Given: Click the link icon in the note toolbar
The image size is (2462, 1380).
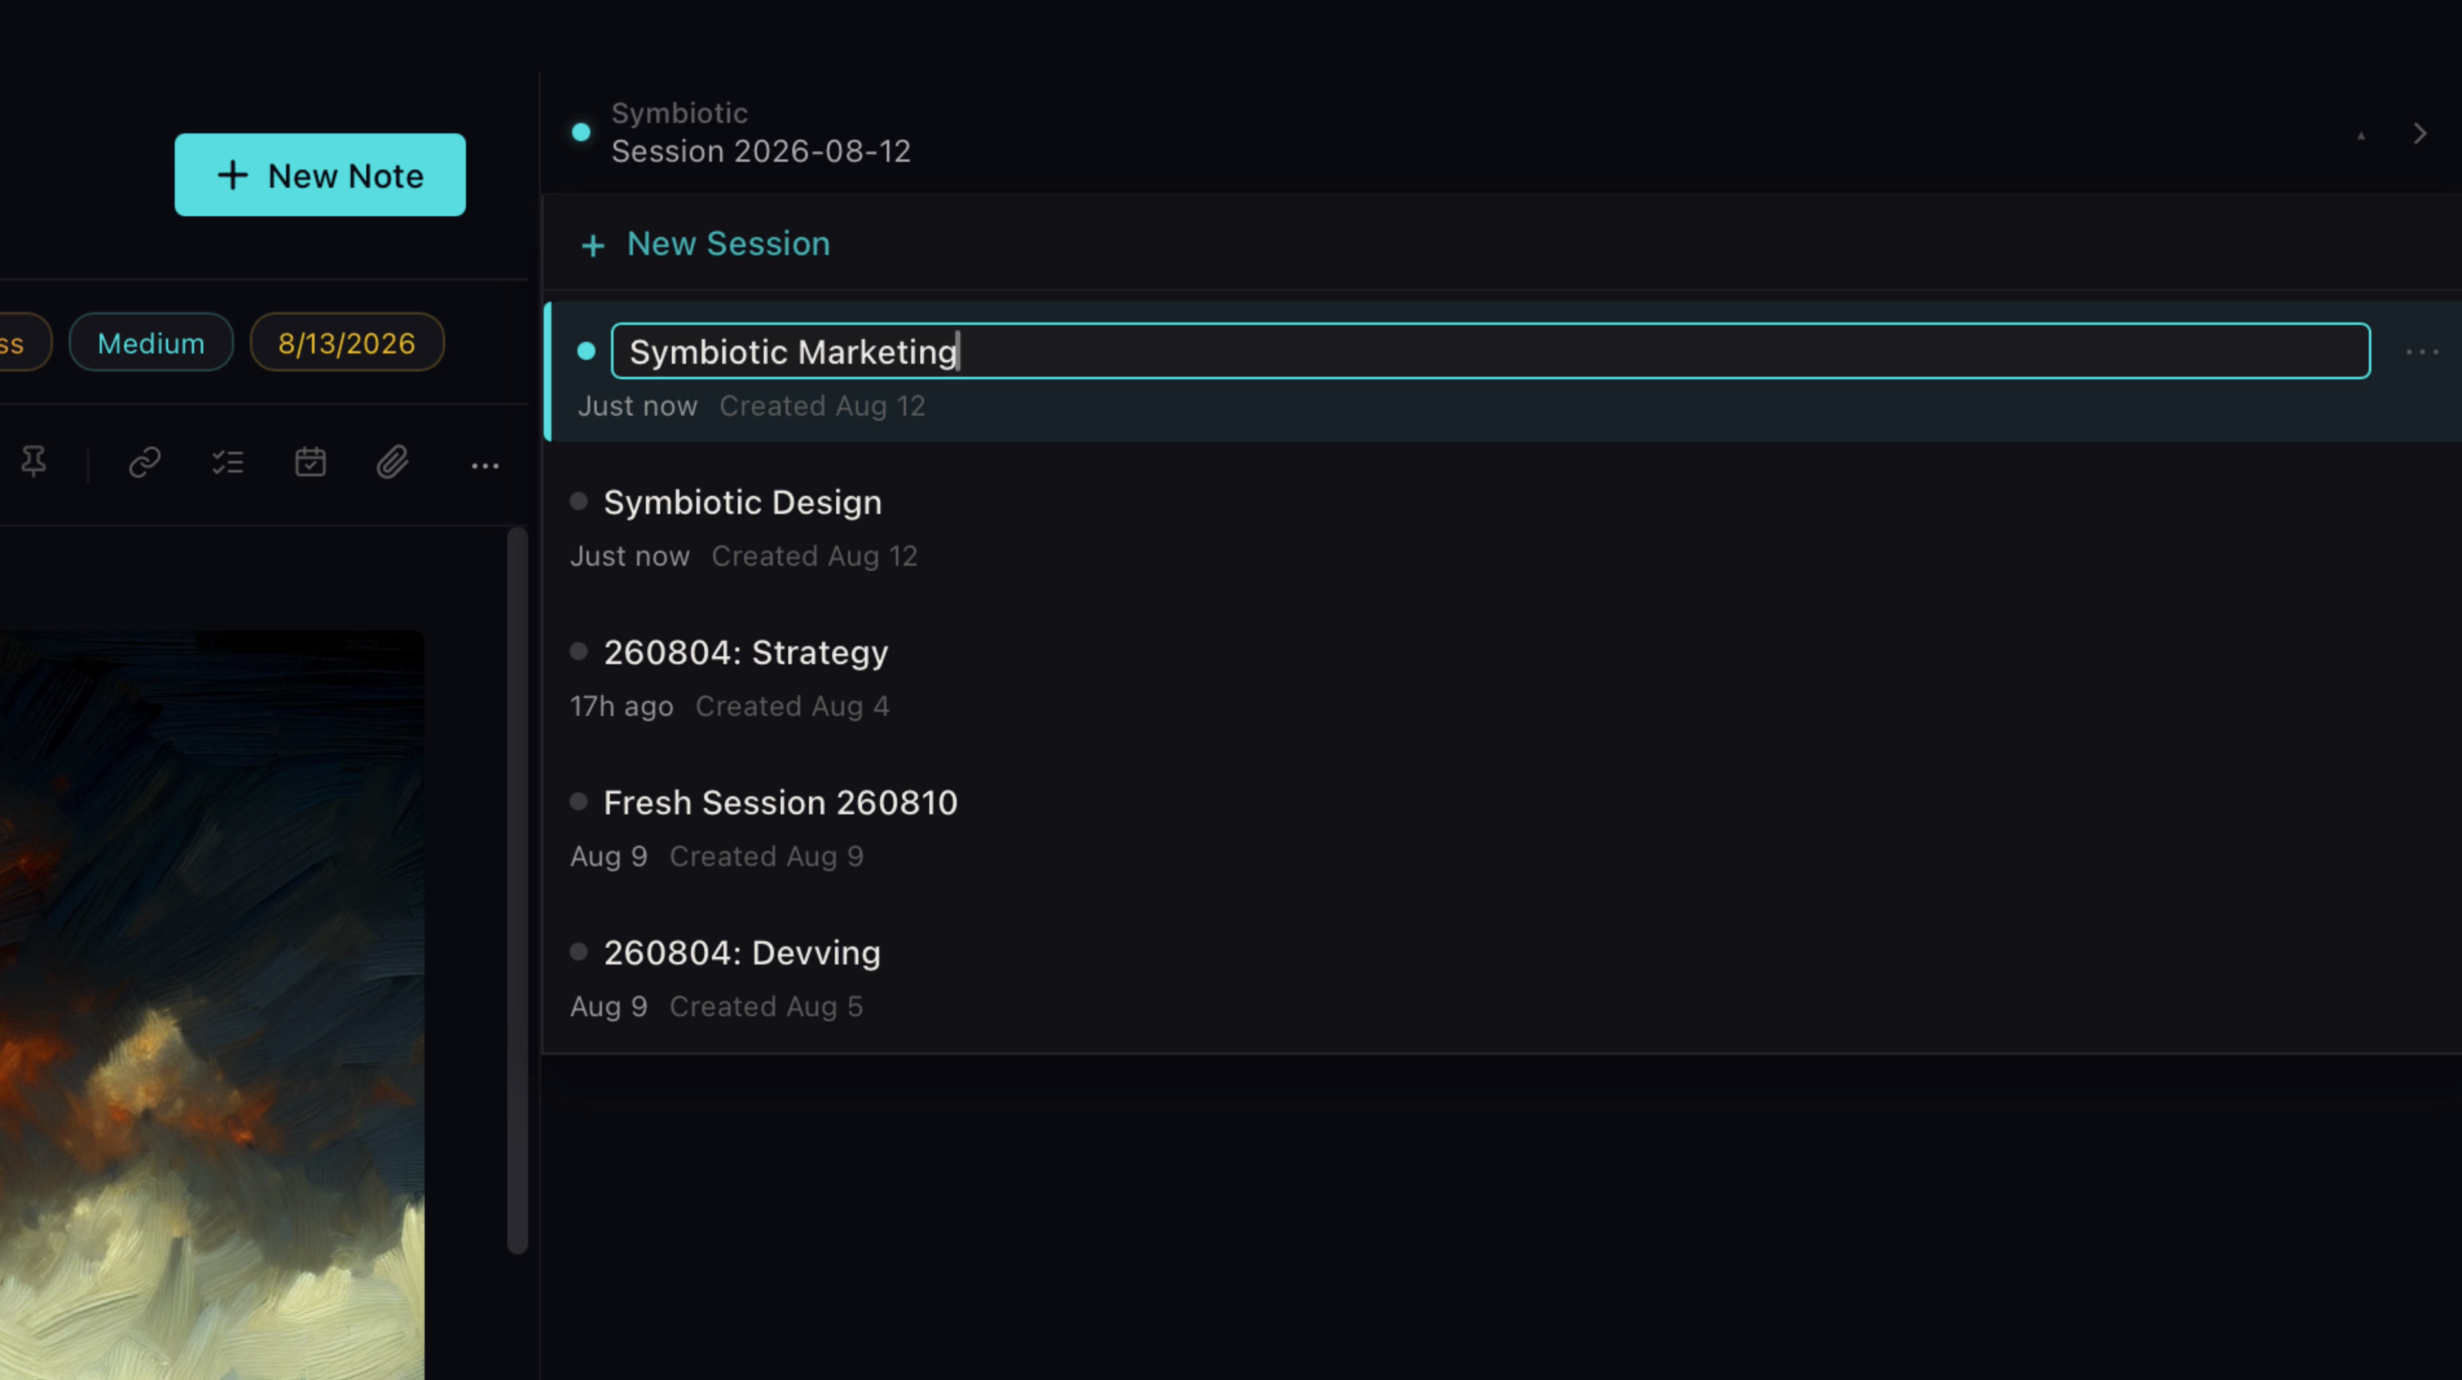Looking at the screenshot, I should [x=145, y=463].
